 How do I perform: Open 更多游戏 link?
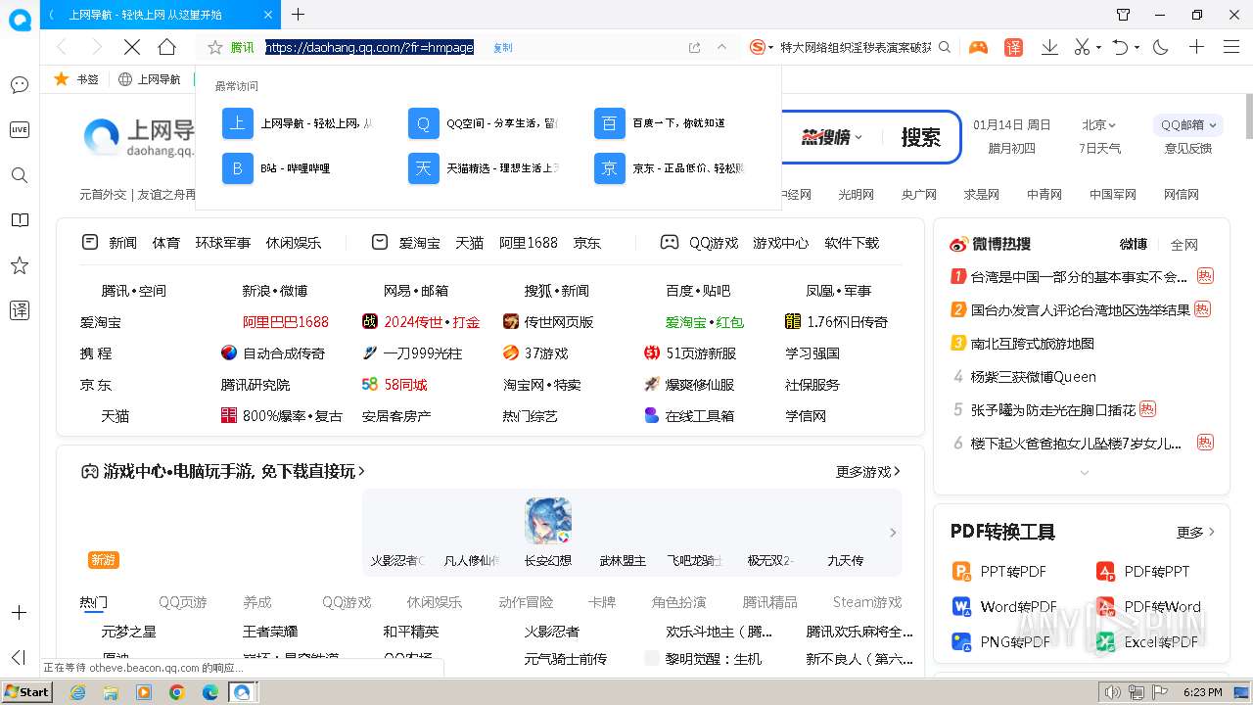coord(868,472)
